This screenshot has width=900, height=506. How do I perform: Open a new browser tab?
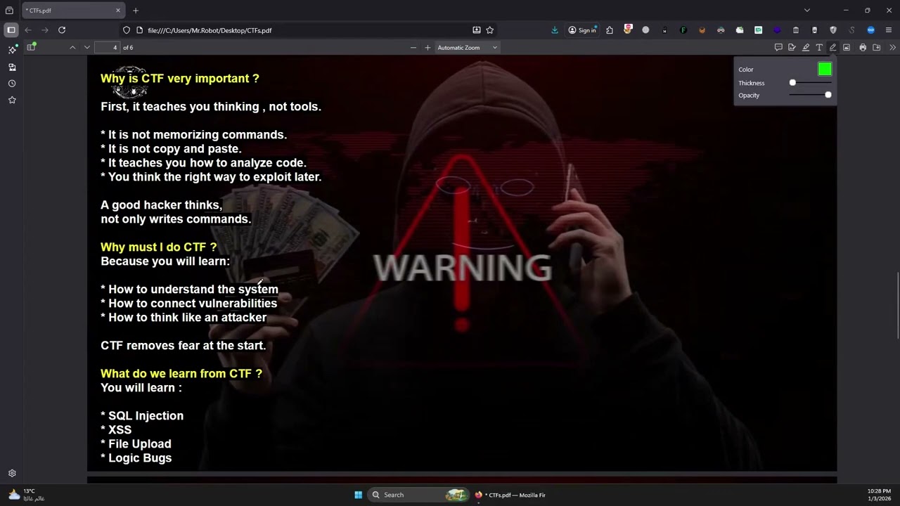pyautogui.click(x=136, y=11)
